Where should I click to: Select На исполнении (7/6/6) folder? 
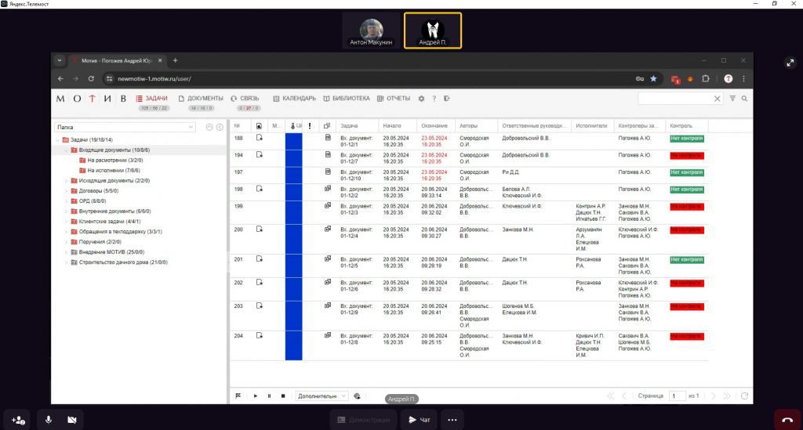coord(110,170)
